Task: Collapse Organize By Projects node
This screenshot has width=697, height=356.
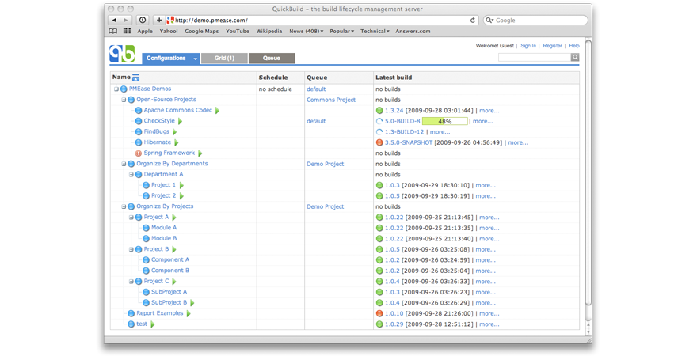Action: click(x=124, y=206)
